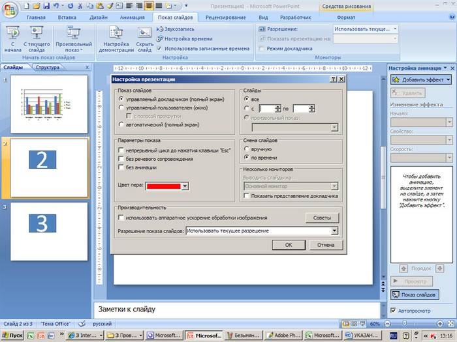Open 'Произвольный показ' custom show icon
The image size is (457, 342).
click(x=69, y=33)
